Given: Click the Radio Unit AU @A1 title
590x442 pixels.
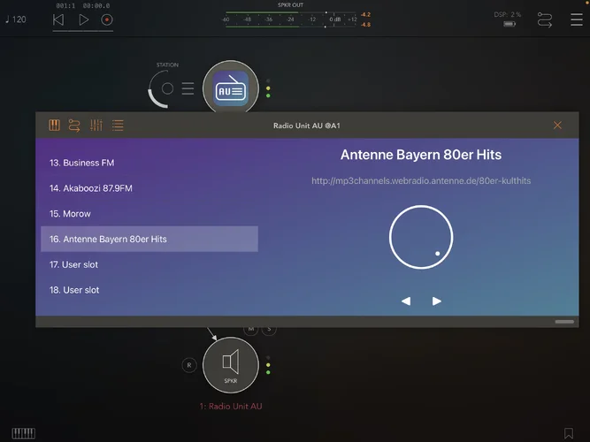Looking at the screenshot, I should click(307, 126).
